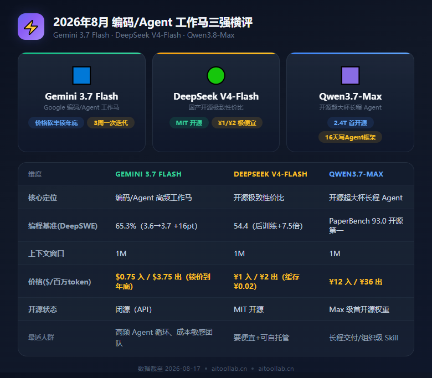Screen dimensions: 432x378
Task: Click the green circle DeepSeek V4-Flash icon
Action: click(216, 75)
